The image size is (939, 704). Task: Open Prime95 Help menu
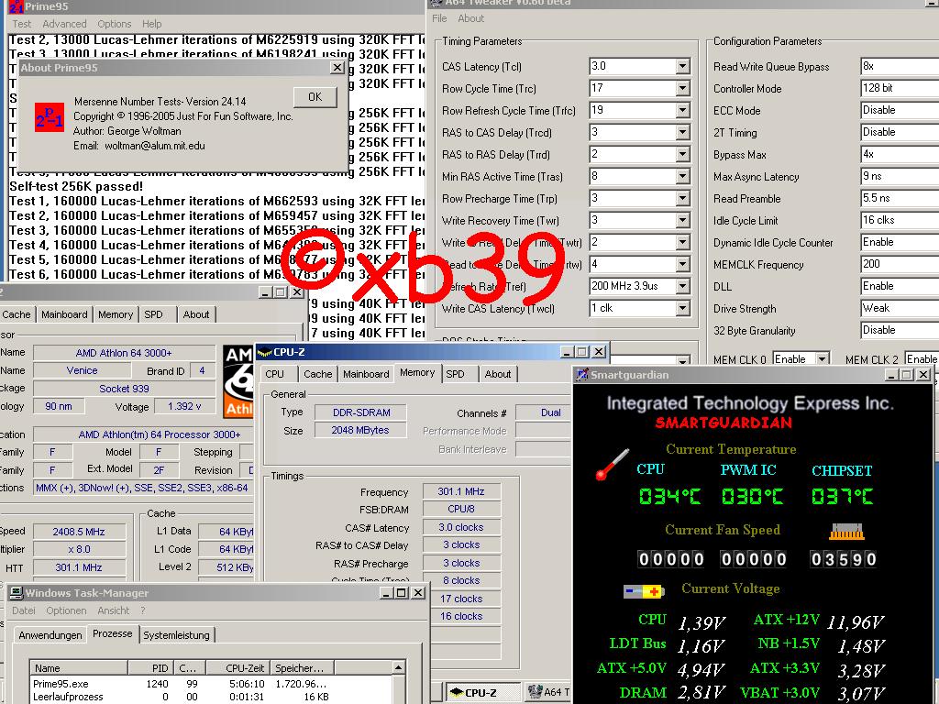tap(152, 24)
